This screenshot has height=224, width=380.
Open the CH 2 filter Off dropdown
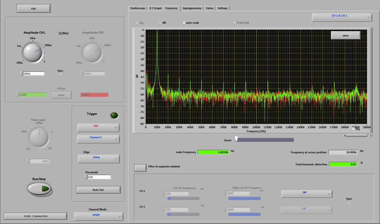[x=306, y=210]
